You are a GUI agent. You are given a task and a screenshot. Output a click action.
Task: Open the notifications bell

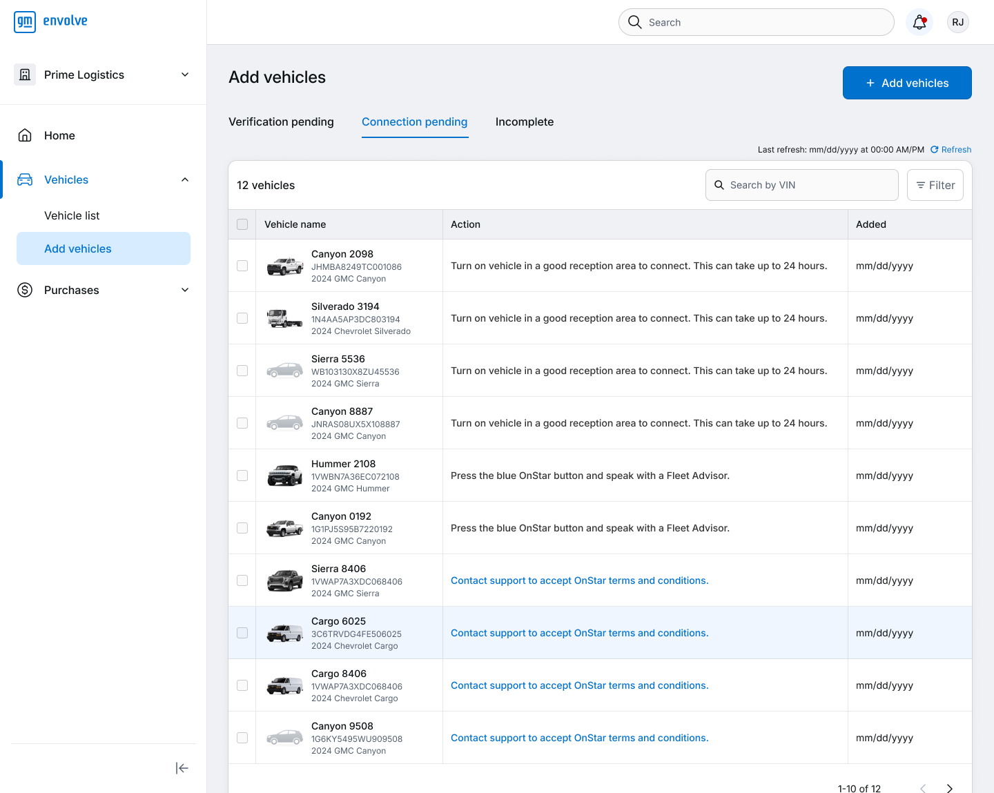pos(919,22)
